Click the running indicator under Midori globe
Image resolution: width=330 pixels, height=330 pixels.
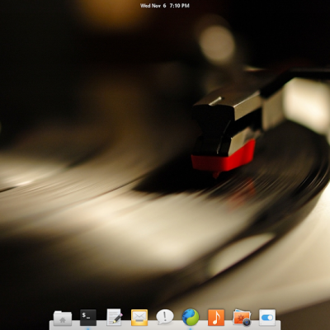pos(191,328)
